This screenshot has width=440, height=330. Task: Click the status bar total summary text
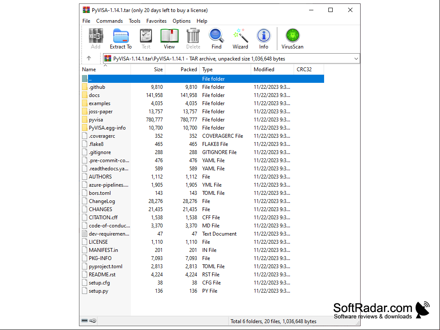273,321
